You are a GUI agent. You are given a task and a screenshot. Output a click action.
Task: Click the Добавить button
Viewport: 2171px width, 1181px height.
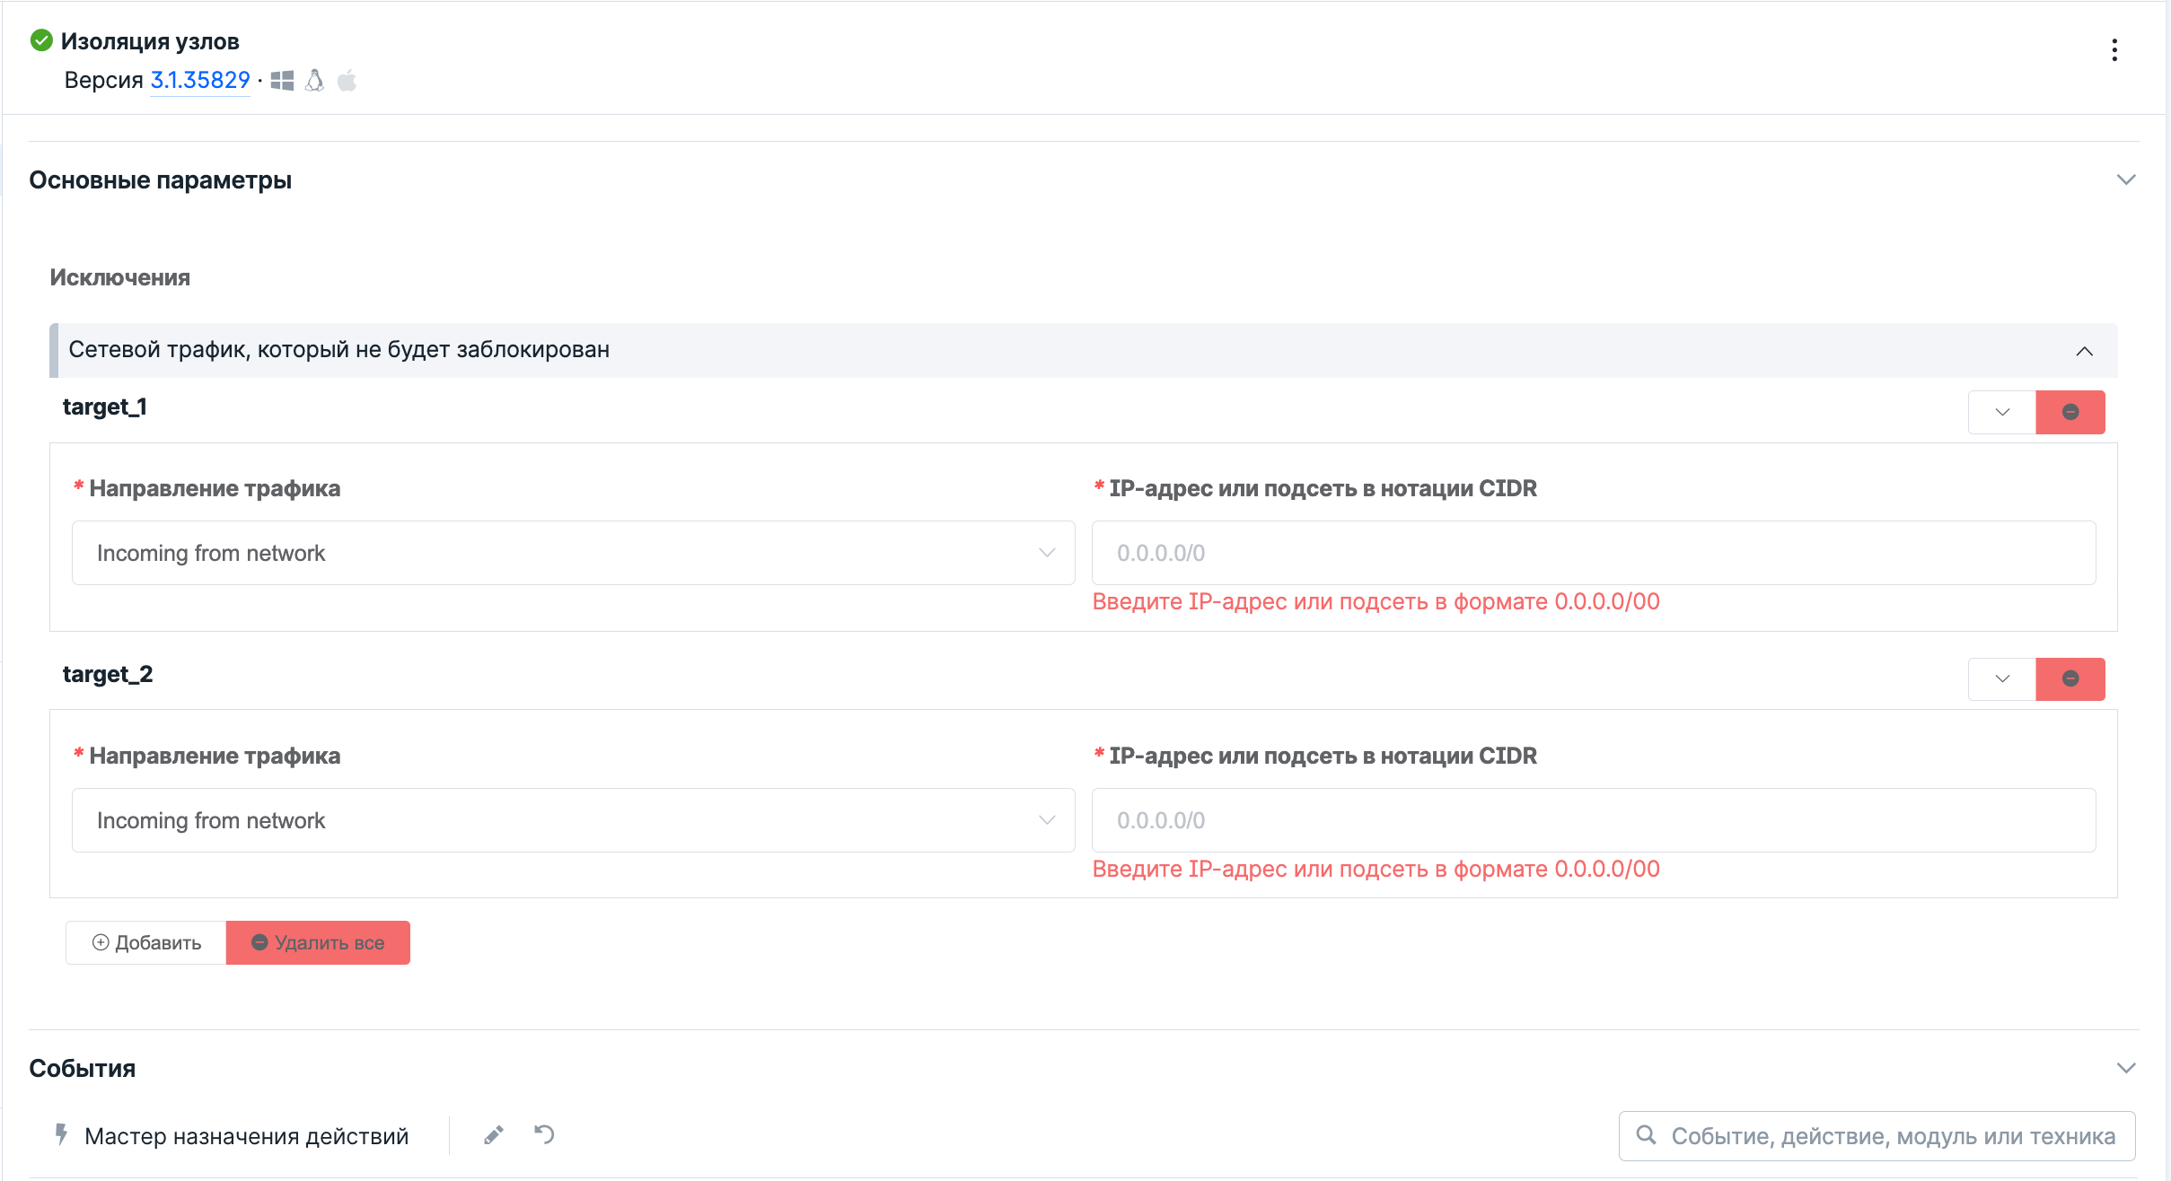146,942
